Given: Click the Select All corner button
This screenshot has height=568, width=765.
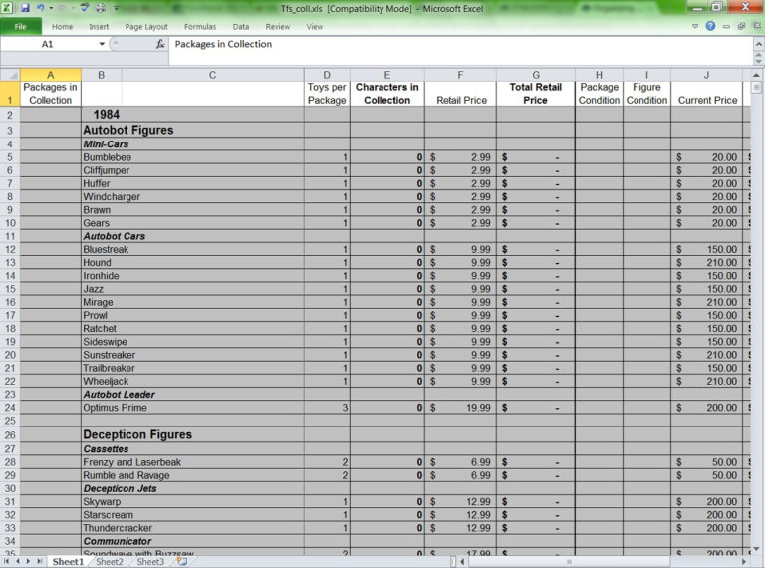Looking at the screenshot, I should pyautogui.click(x=10, y=75).
